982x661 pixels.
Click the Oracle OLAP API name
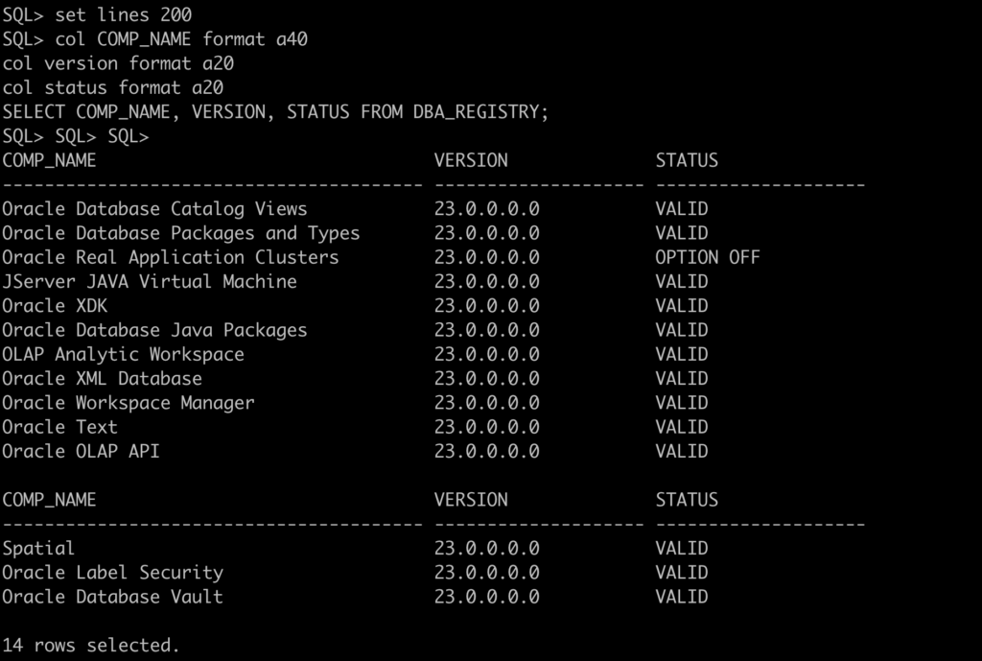[x=81, y=451]
